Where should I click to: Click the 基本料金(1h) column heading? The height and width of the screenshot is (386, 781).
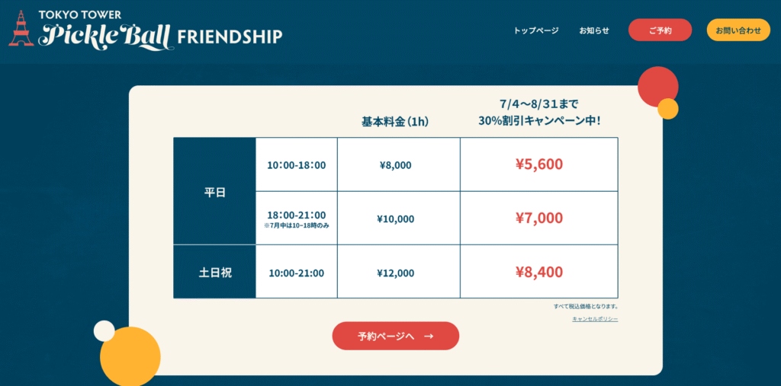(x=396, y=122)
